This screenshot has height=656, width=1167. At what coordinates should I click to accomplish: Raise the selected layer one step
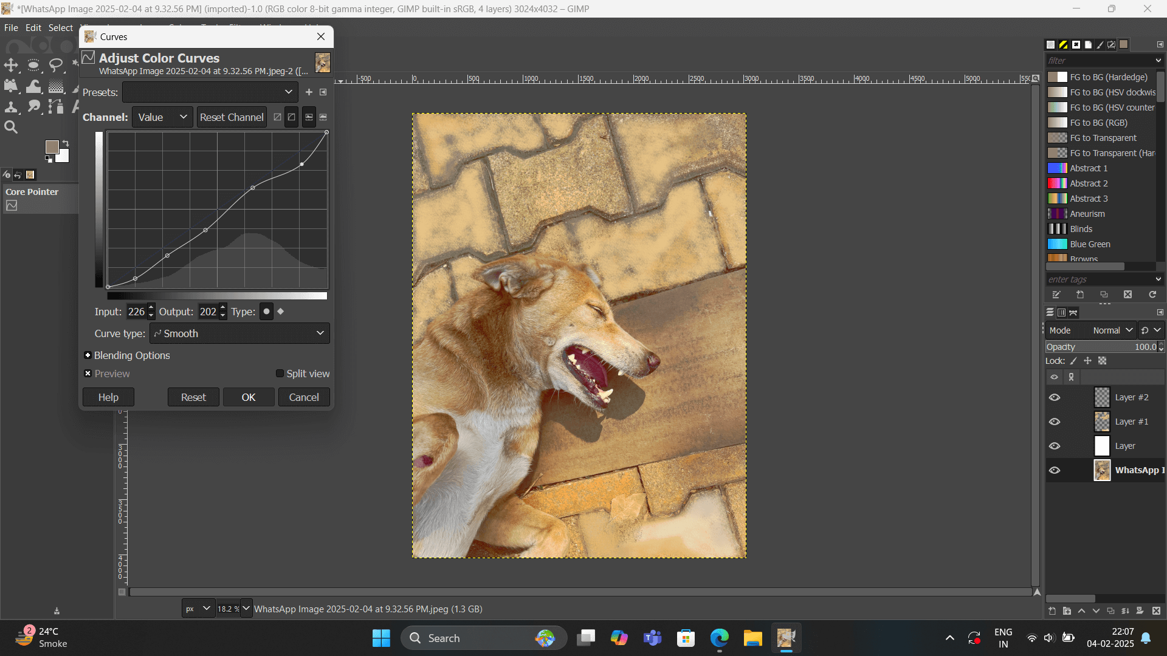pos(1081,611)
